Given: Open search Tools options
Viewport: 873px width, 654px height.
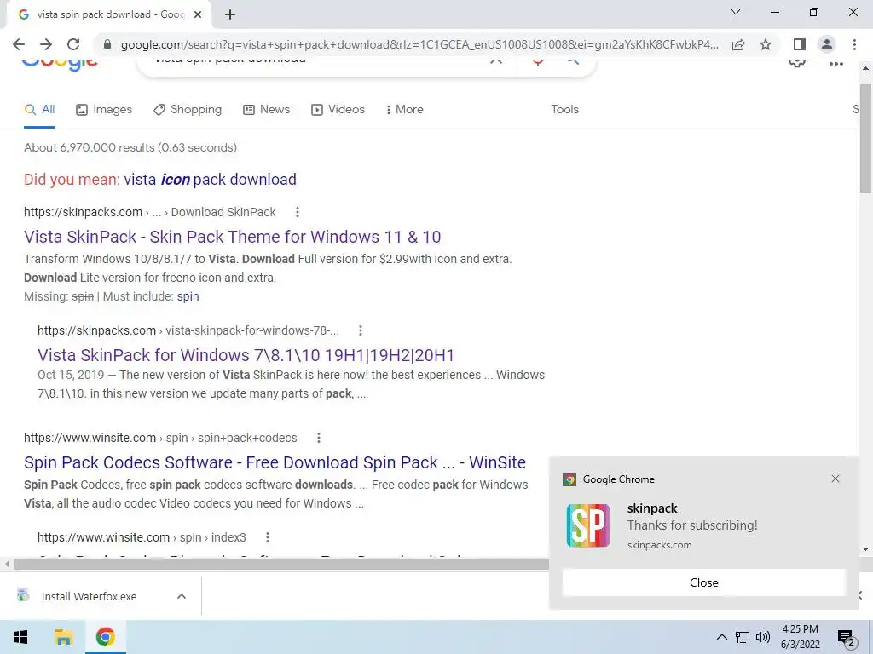Looking at the screenshot, I should (x=564, y=110).
